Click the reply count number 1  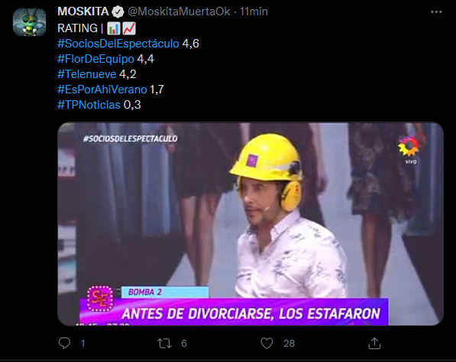pyautogui.click(x=83, y=344)
